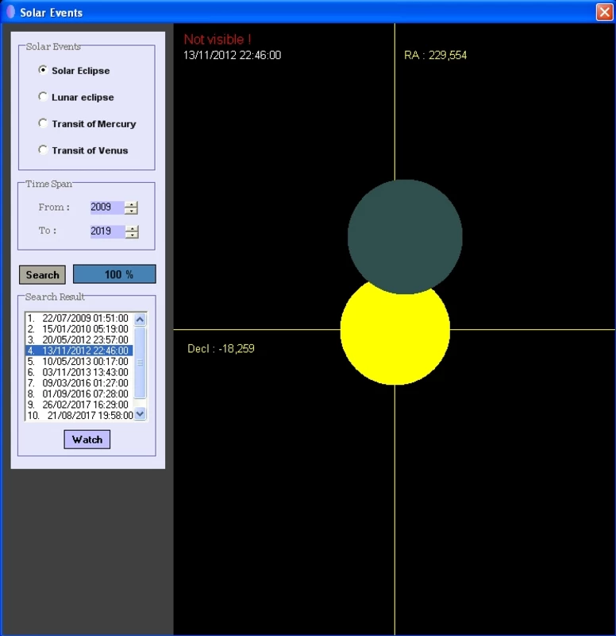This screenshot has height=636, width=616.
Task: Select result 09/03/2016 01:27:00
Action: tap(79, 383)
